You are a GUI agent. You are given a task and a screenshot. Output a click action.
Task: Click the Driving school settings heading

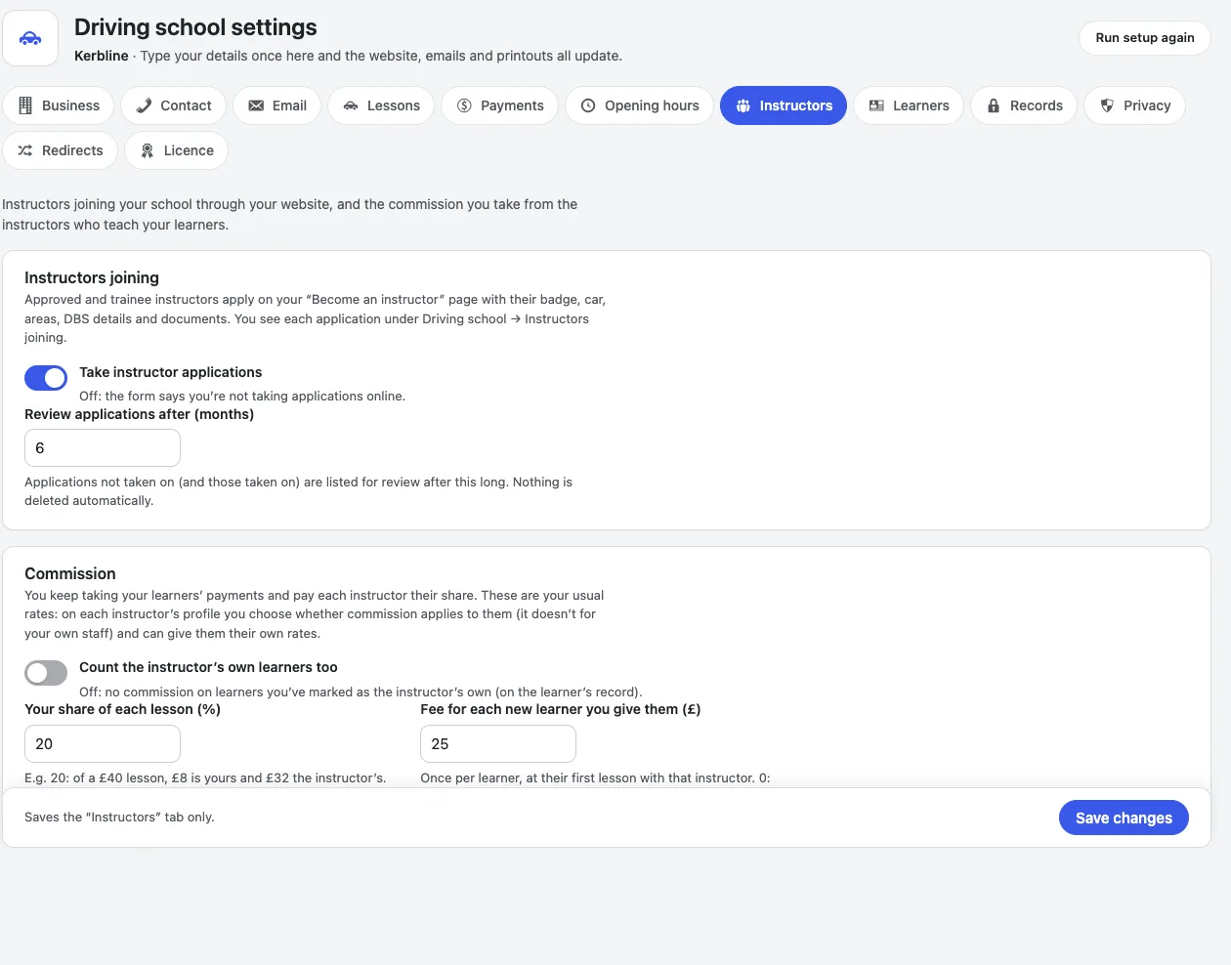[x=195, y=27]
